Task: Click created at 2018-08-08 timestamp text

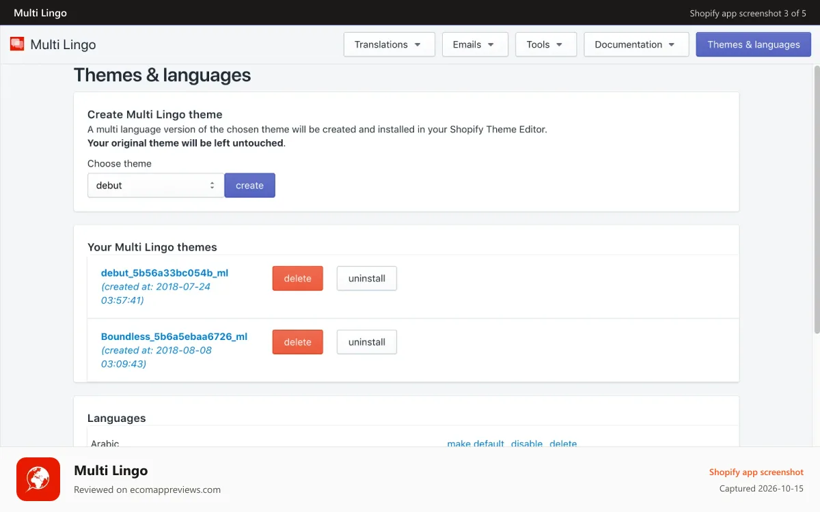Action: (156, 357)
